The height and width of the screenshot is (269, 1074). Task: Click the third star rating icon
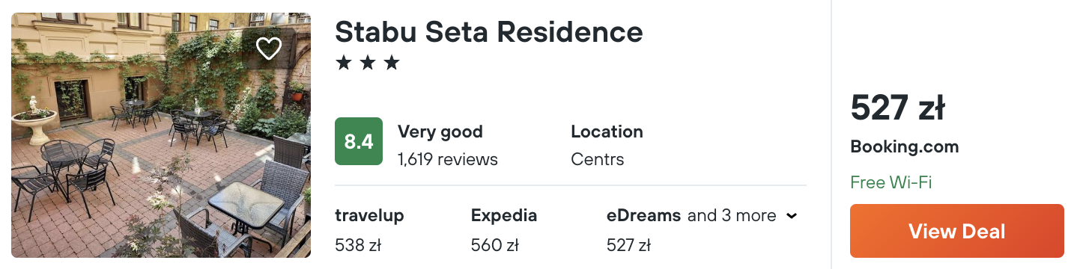(x=392, y=63)
